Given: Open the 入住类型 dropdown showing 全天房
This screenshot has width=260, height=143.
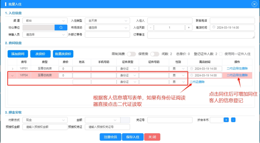Looking at the screenshot, I should [x=107, y=20].
